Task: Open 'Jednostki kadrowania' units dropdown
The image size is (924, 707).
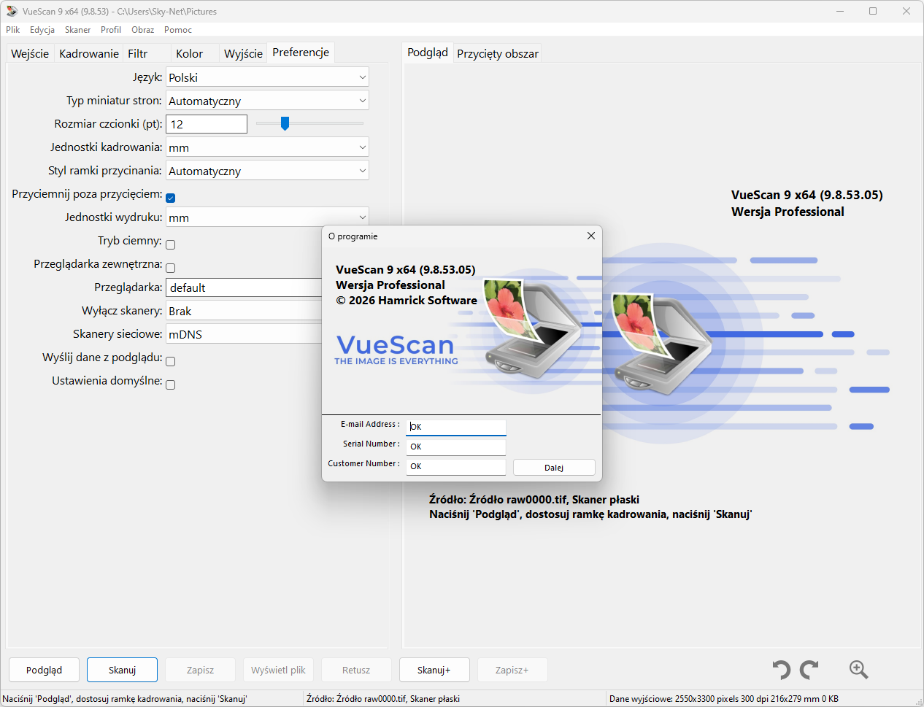Action: coord(267,147)
